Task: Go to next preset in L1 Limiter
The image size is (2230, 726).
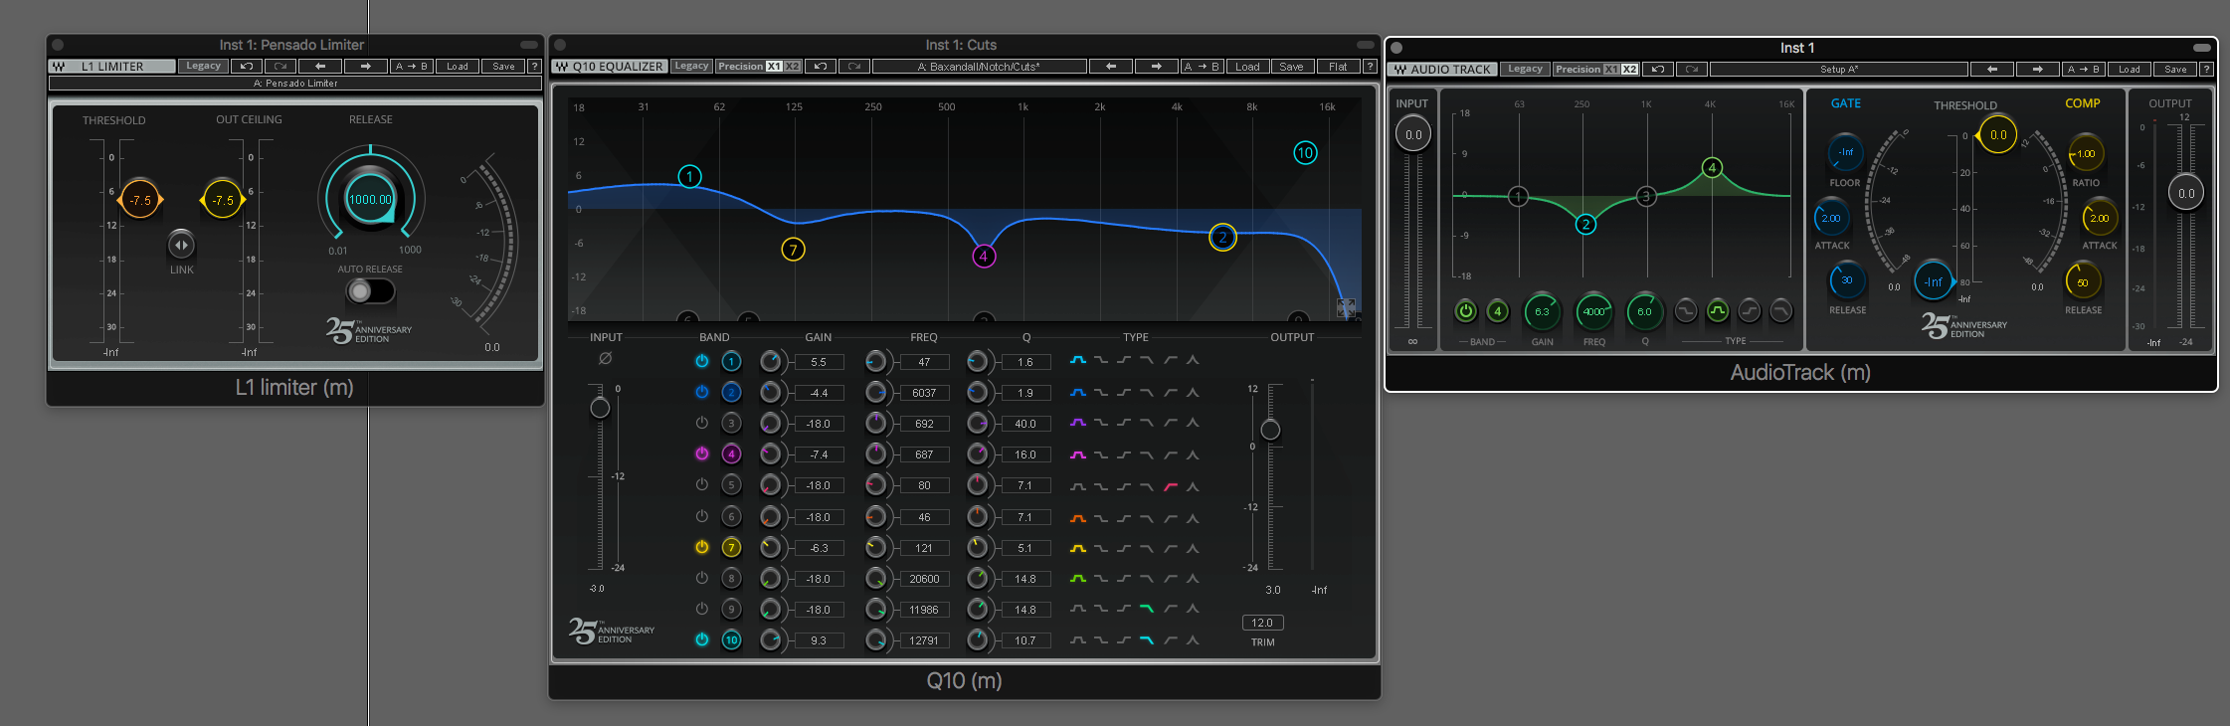Action: click(x=366, y=67)
